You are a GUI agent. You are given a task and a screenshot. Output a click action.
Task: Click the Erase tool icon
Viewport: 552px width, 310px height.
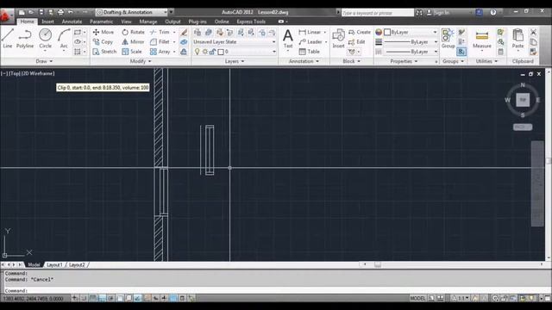coord(184,33)
